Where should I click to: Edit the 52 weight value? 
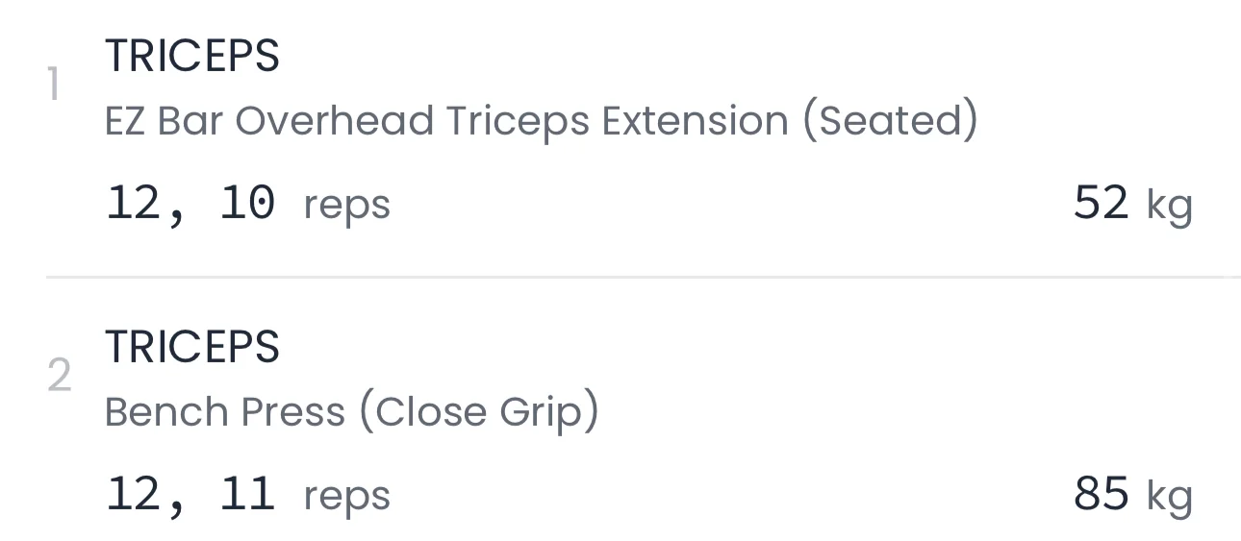coord(1101,204)
